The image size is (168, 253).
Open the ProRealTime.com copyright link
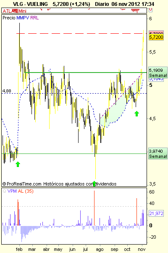coord(22,184)
